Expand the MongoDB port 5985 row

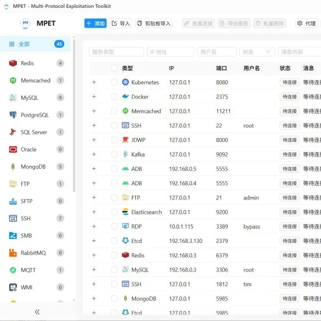pyautogui.click(x=94, y=298)
